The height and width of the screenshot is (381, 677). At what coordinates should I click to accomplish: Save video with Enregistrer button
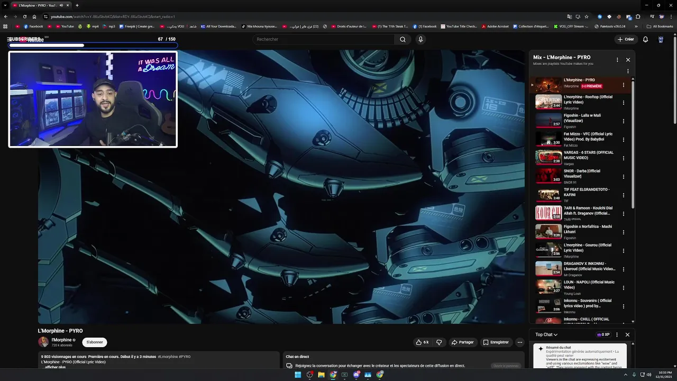(496, 342)
